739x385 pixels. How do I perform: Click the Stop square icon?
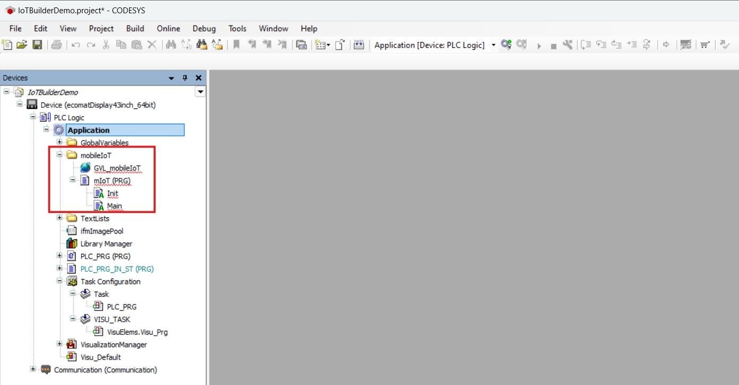click(553, 46)
